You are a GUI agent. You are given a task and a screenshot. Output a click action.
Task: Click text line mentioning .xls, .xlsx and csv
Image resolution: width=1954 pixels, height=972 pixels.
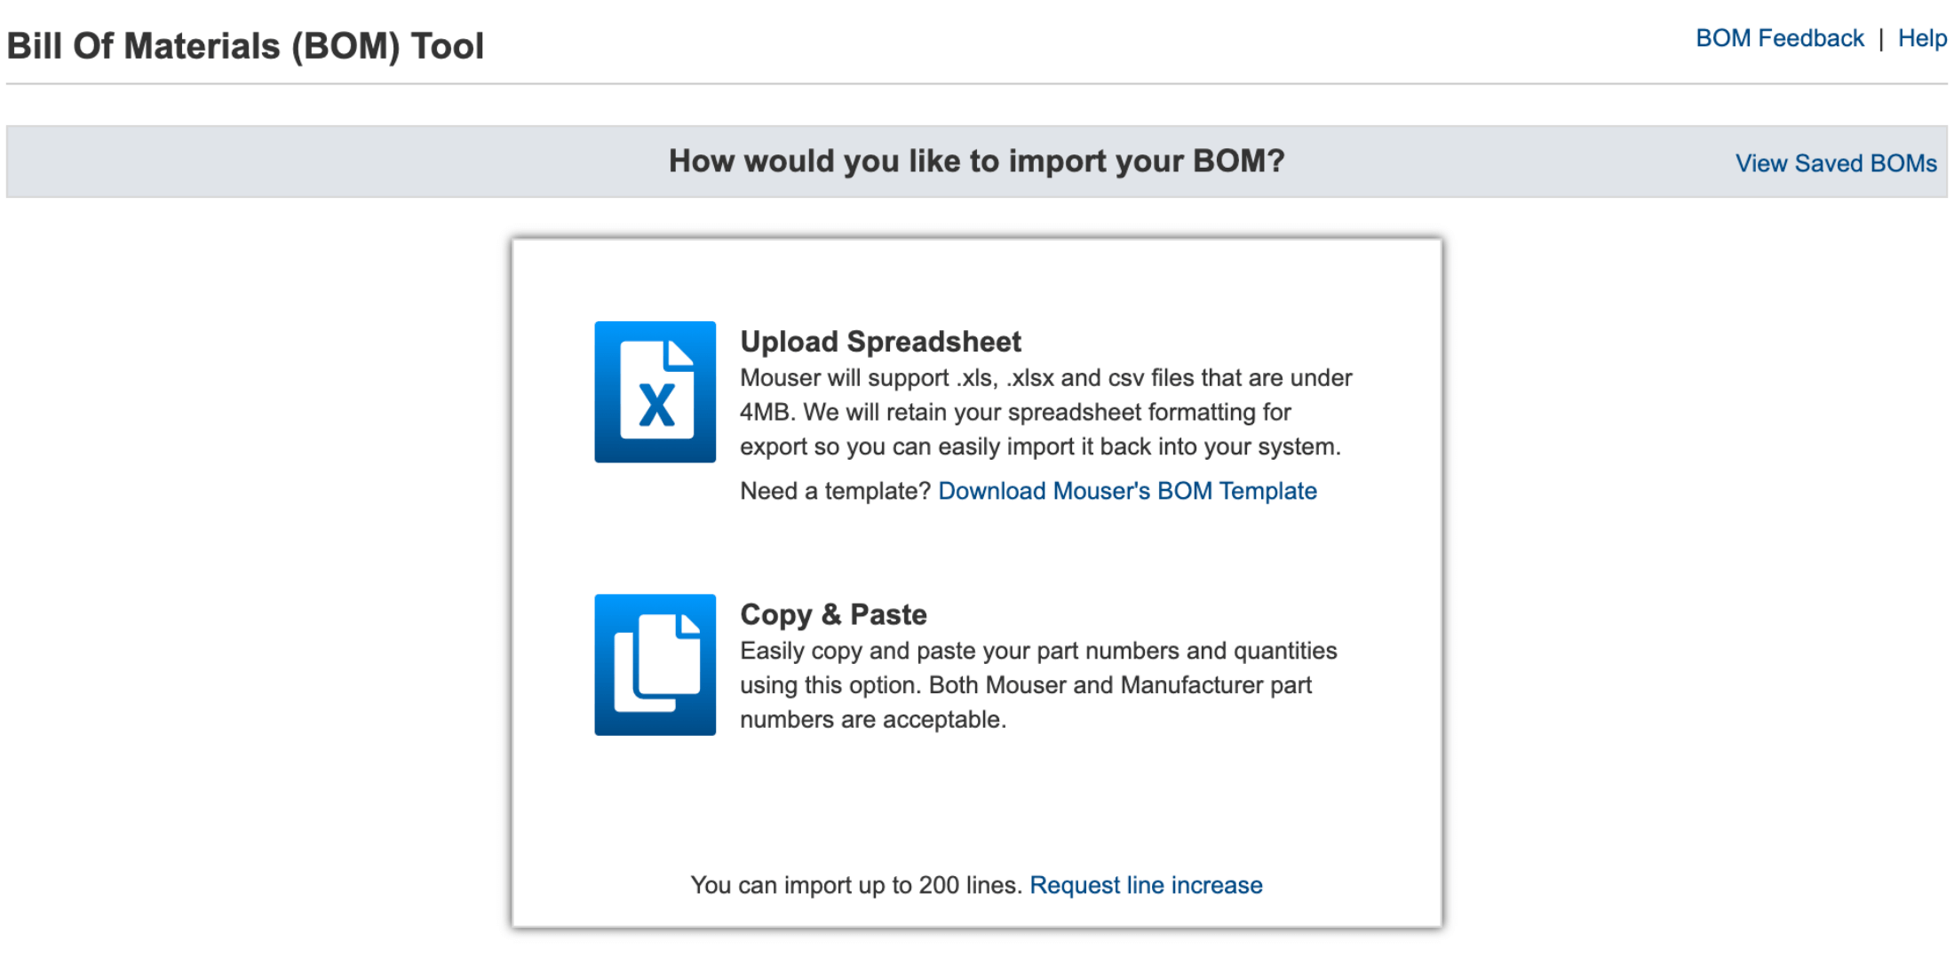pos(1045,378)
